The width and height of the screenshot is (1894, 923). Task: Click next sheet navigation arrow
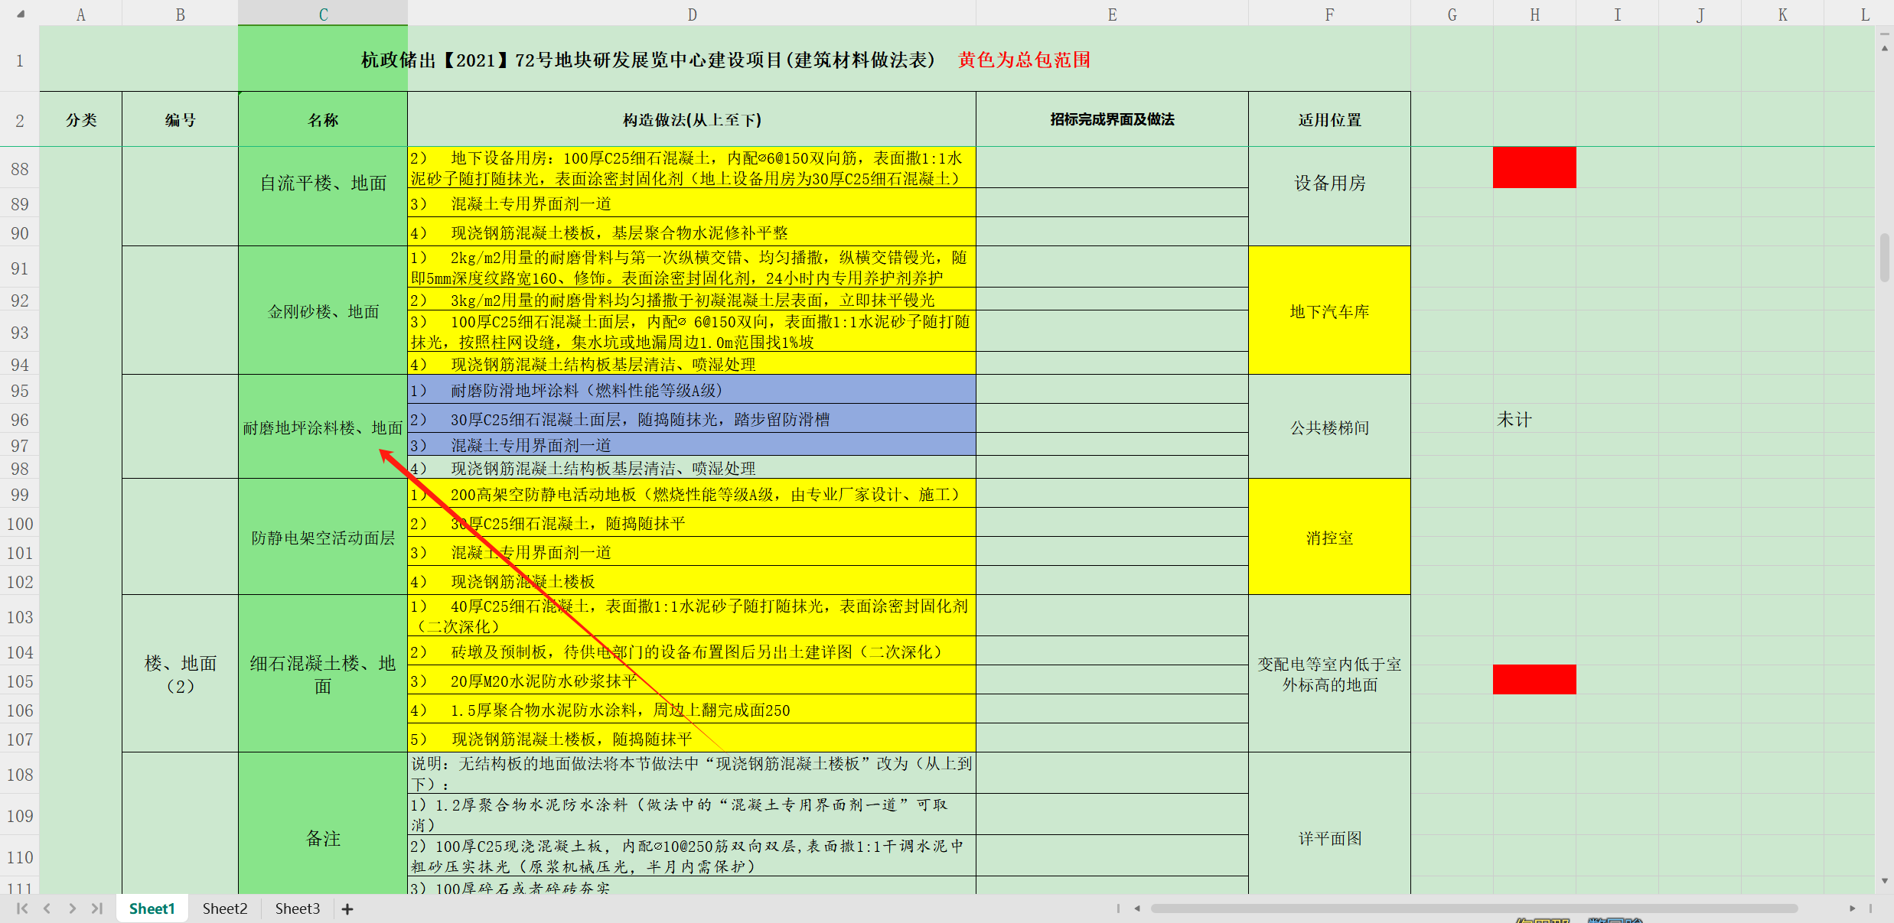(x=72, y=908)
